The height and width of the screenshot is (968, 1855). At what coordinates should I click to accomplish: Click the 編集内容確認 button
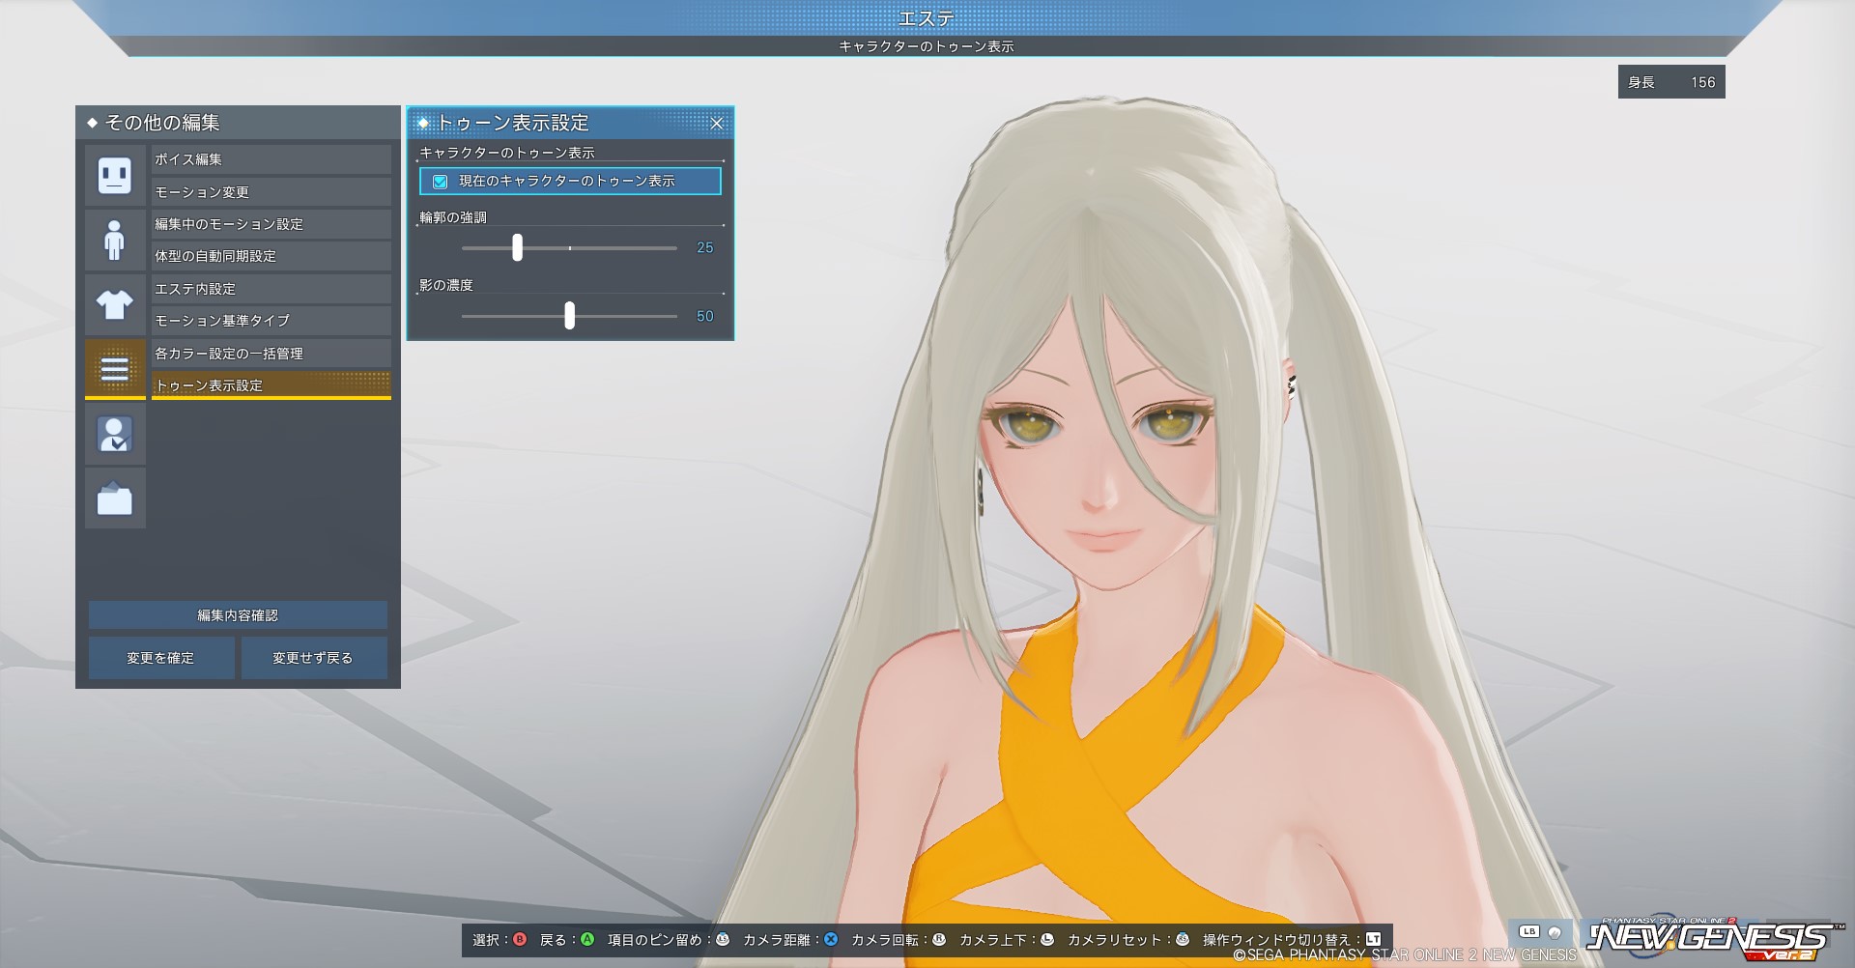238,615
